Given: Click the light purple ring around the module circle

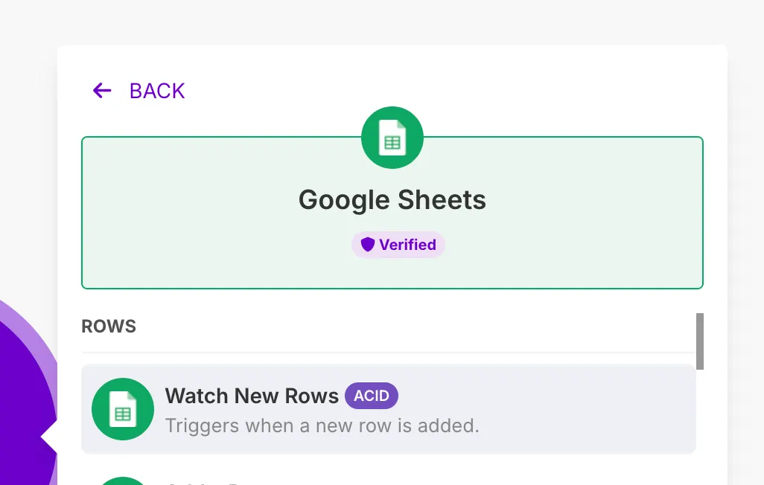Looking at the screenshot, I should click(46, 350).
